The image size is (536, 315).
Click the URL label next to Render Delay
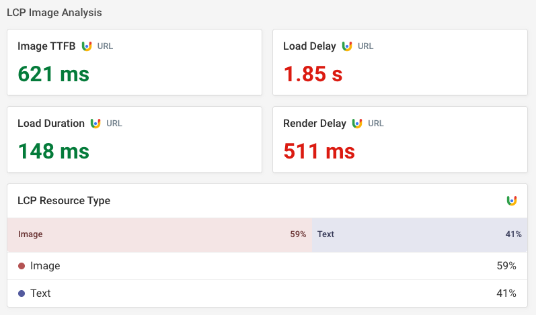(x=375, y=124)
